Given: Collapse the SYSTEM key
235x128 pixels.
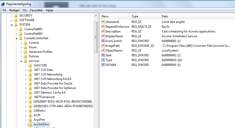Looking at the screenshot, I should coord(12,25).
